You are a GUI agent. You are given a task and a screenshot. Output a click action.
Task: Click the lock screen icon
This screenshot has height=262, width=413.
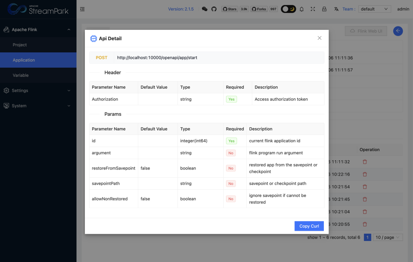tap(324, 9)
